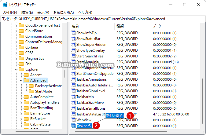The height and width of the screenshot is (135, 206).
Task: Collapse the Advanced key
Action: point(21,80)
